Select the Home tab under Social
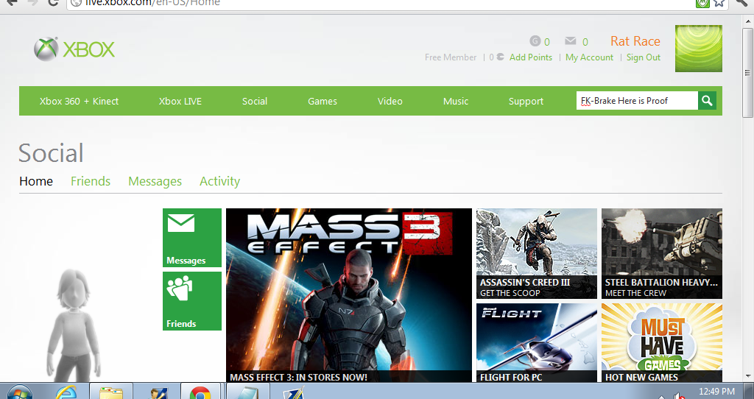This screenshot has width=754, height=399. (36, 181)
